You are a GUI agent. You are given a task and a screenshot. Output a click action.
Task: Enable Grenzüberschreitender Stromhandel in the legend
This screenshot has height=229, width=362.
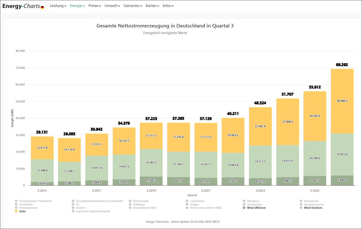[x=98, y=201]
